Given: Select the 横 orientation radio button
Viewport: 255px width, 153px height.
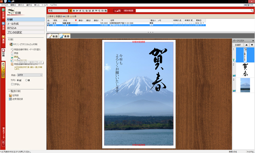Looking at the screenshot, I should coord(26,80).
